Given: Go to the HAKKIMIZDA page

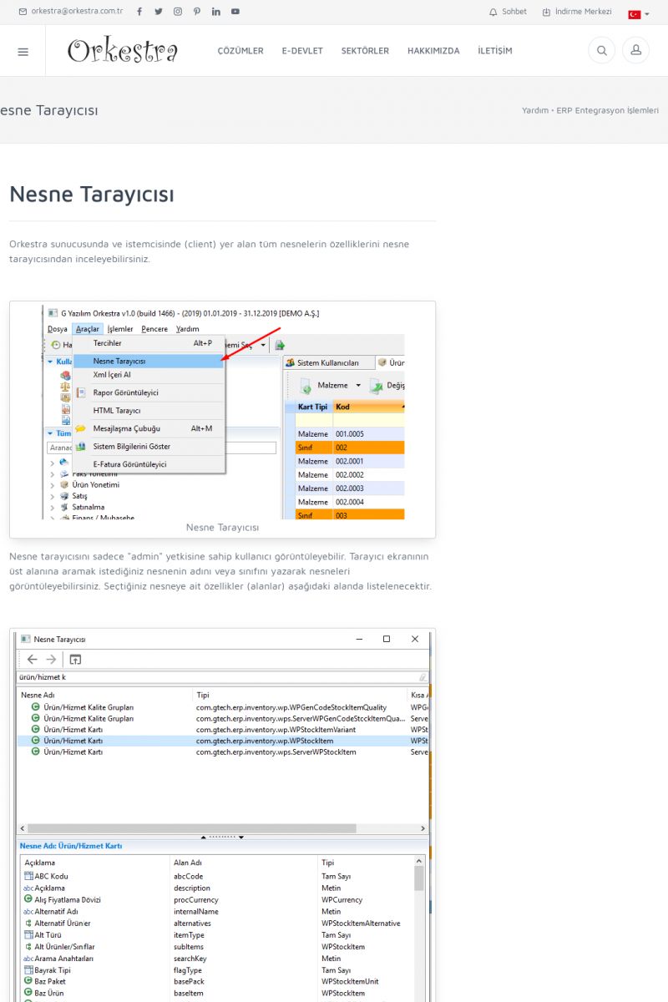Looking at the screenshot, I should [433, 51].
